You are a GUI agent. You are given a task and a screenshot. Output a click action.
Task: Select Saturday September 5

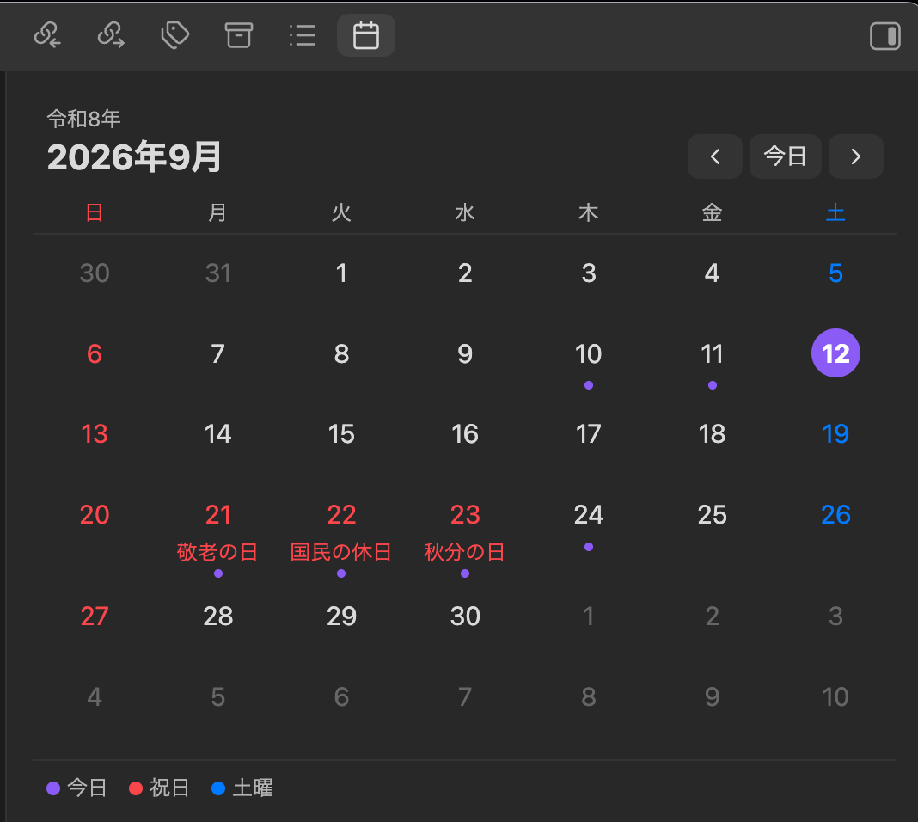(x=835, y=273)
